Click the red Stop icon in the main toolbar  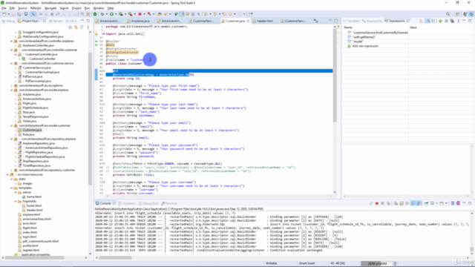[x=140, y=14]
